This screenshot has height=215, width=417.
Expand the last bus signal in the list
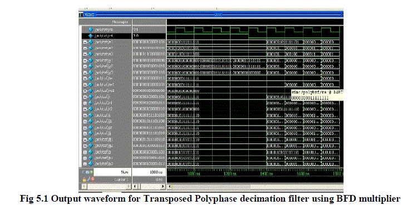85,164
